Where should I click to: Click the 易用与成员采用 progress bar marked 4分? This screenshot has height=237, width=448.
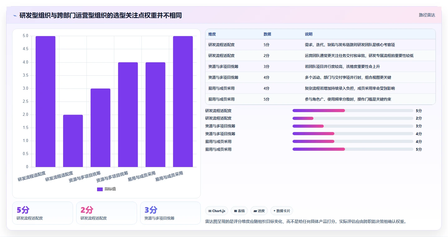coord(353,141)
